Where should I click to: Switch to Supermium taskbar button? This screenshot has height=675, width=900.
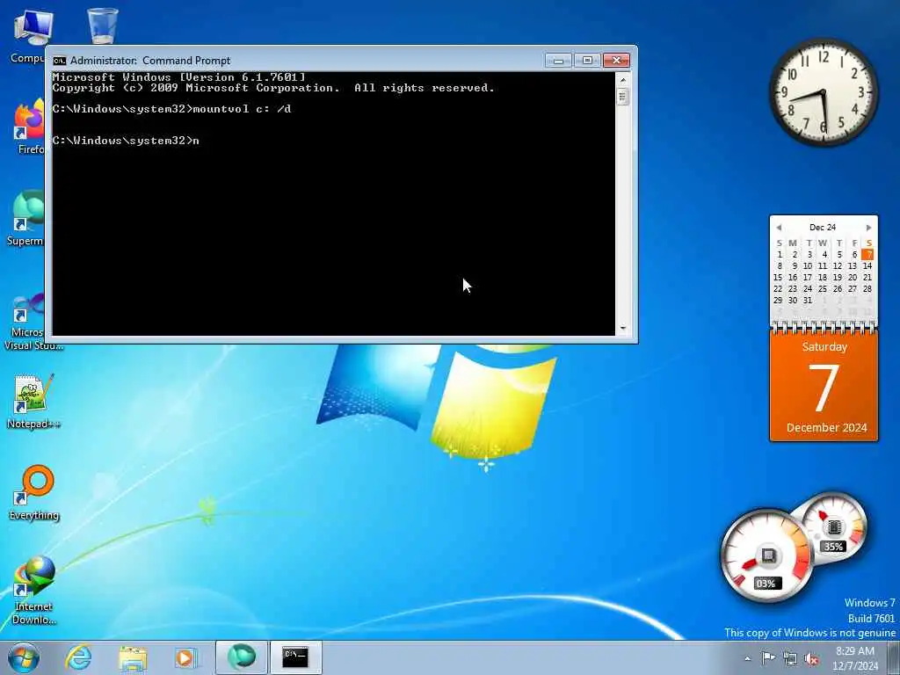[x=241, y=657]
